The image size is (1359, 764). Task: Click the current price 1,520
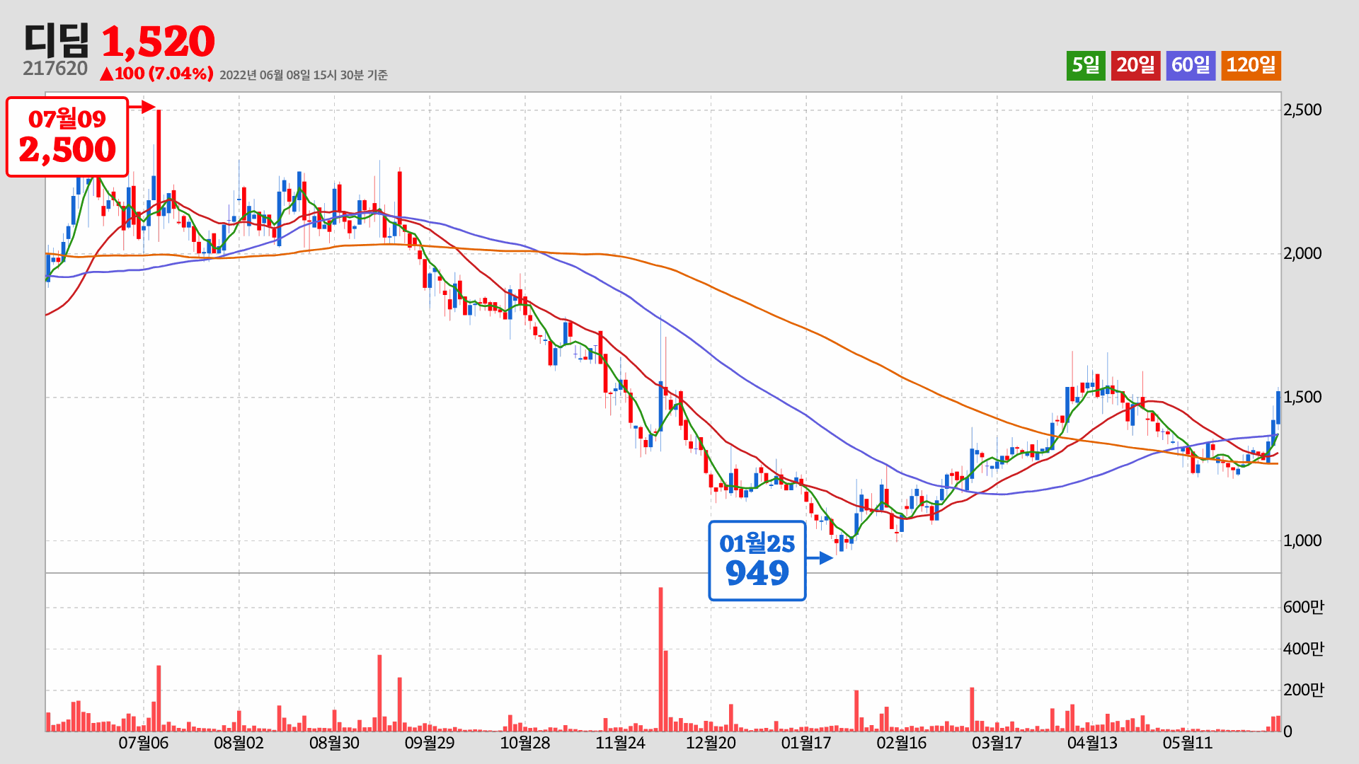[159, 42]
